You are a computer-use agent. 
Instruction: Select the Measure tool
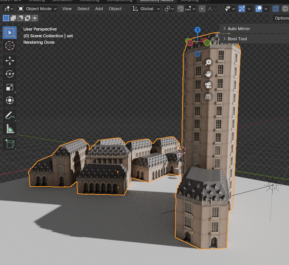(10, 129)
